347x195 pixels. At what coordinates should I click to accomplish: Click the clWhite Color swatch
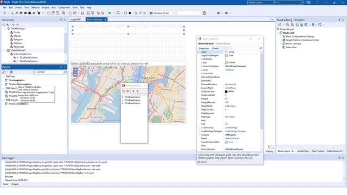pyautogui.click(x=226, y=63)
